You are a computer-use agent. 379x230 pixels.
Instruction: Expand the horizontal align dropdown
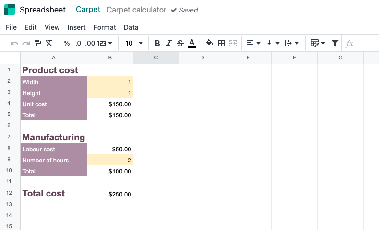(253, 43)
